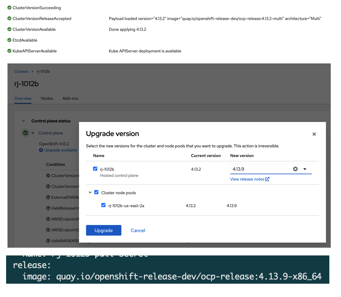Collapse the Cluster node pools section
341x297 pixels.
pos(90,192)
